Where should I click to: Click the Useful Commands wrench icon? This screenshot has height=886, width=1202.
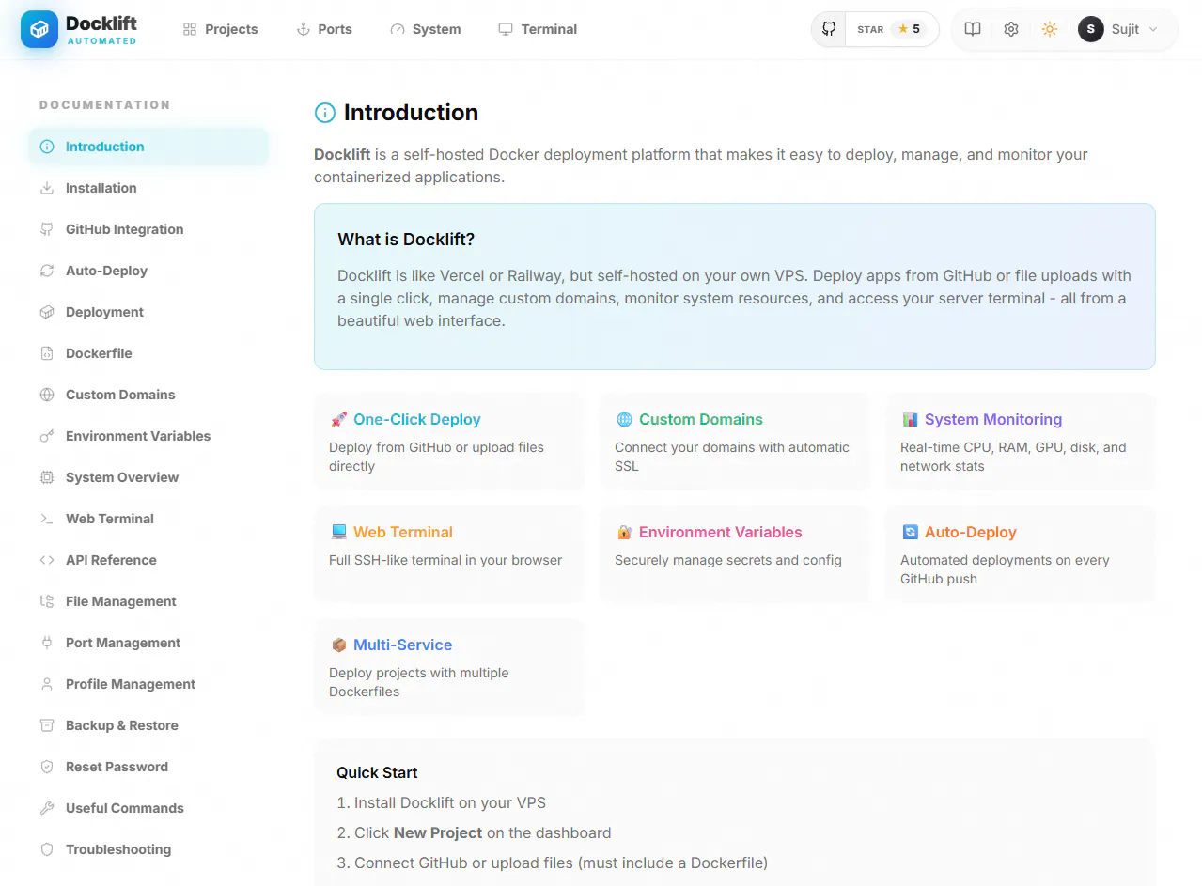click(x=47, y=808)
